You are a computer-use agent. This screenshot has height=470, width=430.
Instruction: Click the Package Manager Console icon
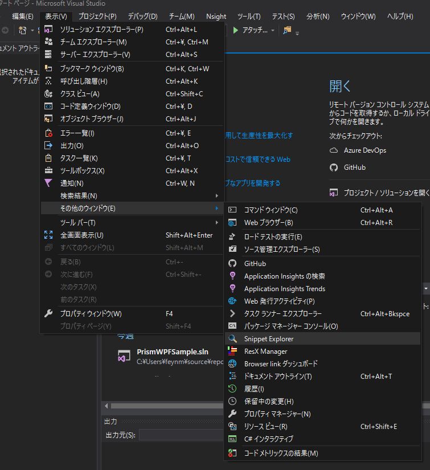point(232,326)
